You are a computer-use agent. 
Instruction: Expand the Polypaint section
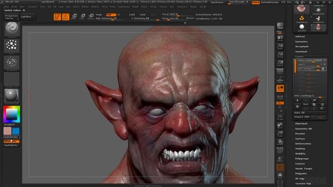click(x=301, y=173)
